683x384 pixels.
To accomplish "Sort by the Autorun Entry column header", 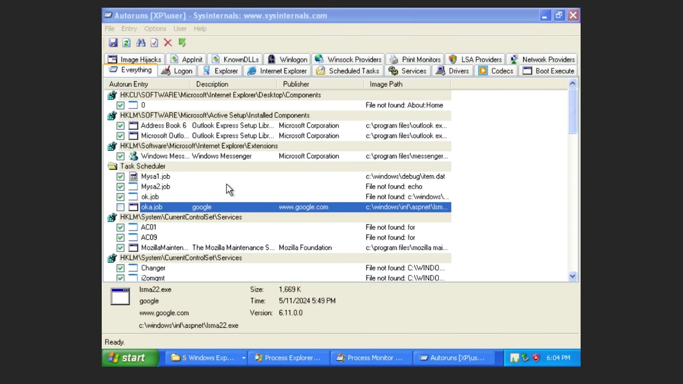I will pos(147,84).
